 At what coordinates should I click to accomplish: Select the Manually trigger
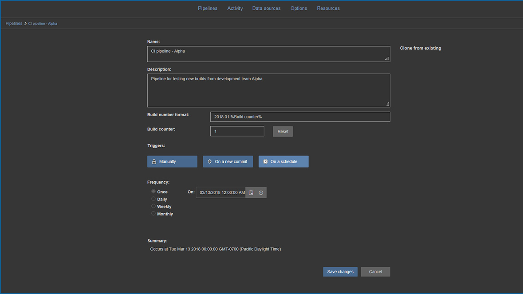coord(172,161)
